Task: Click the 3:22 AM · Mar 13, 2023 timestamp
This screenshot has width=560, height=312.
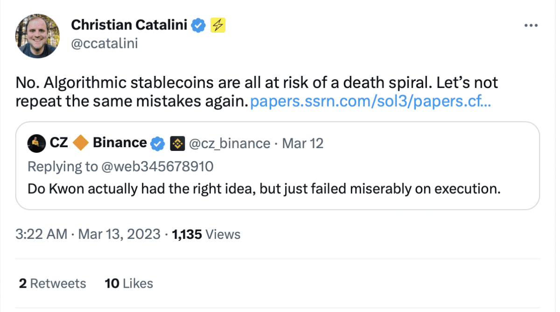Action: point(88,234)
